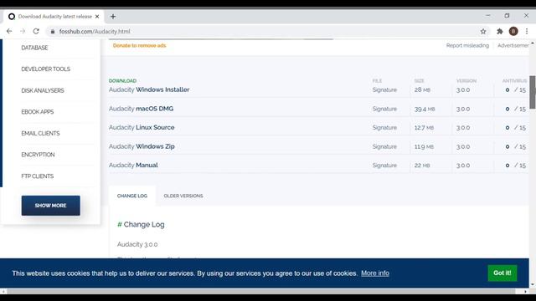This screenshot has height=301, width=536.
Task: Click Report misleading link
Action: [467, 45]
